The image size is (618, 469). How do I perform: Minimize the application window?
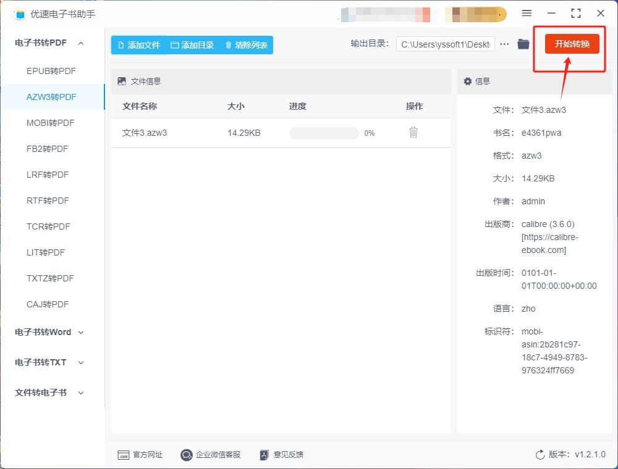[x=551, y=13]
